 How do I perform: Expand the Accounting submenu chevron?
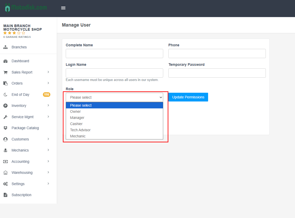point(48,162)
